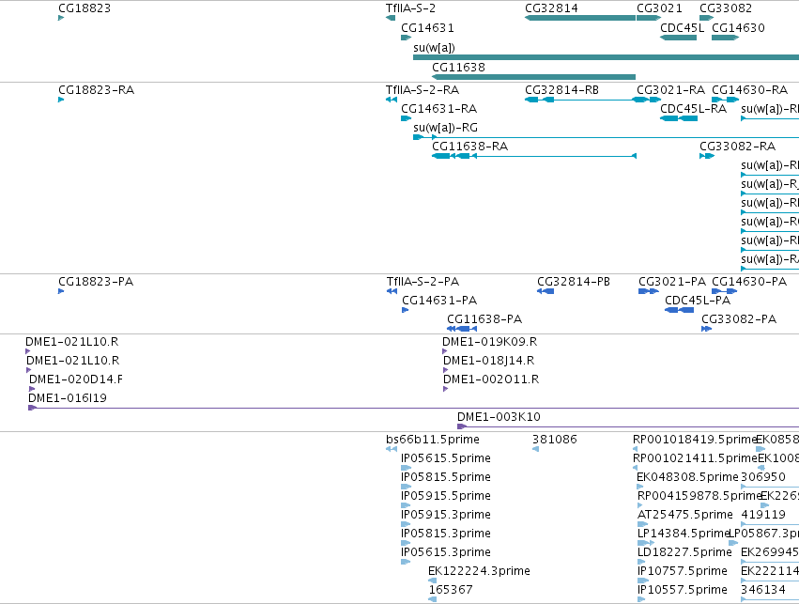Click protein CG32814-PB label
799x604 pixels.
point(574,282)
